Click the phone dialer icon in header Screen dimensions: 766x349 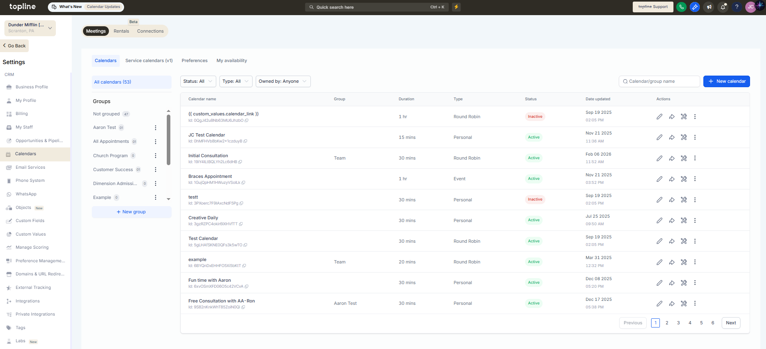click(x=681, y=7)
